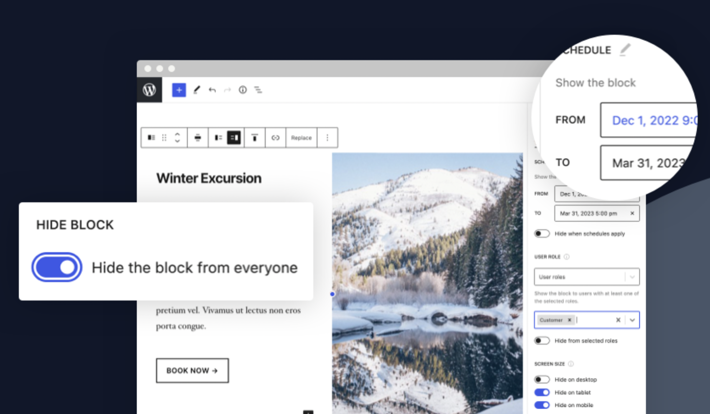The image size is (710, 414).
Task: Open block options three-dots menu
Action: pos(327,138)
